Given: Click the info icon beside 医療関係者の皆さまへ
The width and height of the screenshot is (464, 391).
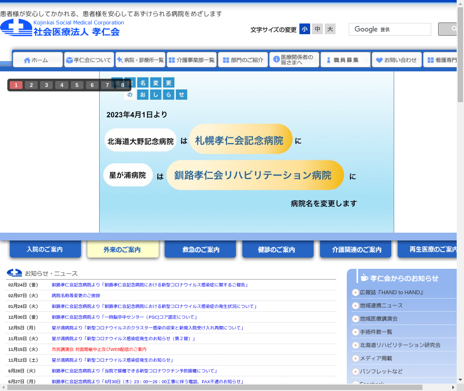Looking at the screenshot, I should (x=276, y=59).
